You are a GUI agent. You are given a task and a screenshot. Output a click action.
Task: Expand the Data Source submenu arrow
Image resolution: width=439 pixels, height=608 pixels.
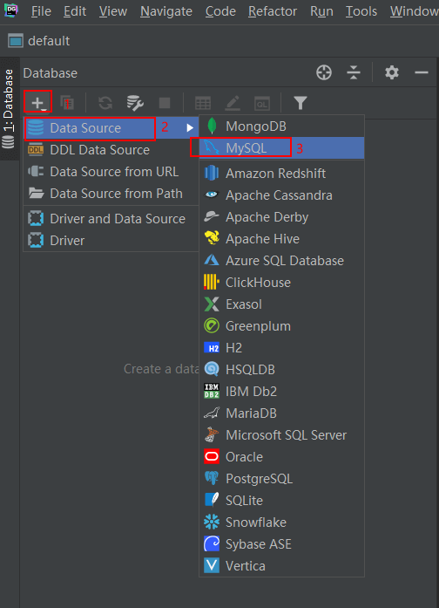(x=190, y=127)
